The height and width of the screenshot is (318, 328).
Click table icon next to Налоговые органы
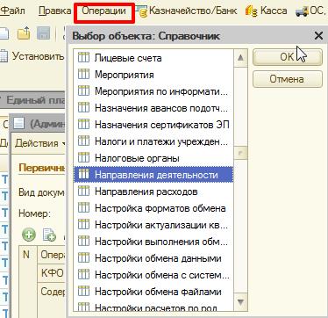click(83, 157)
